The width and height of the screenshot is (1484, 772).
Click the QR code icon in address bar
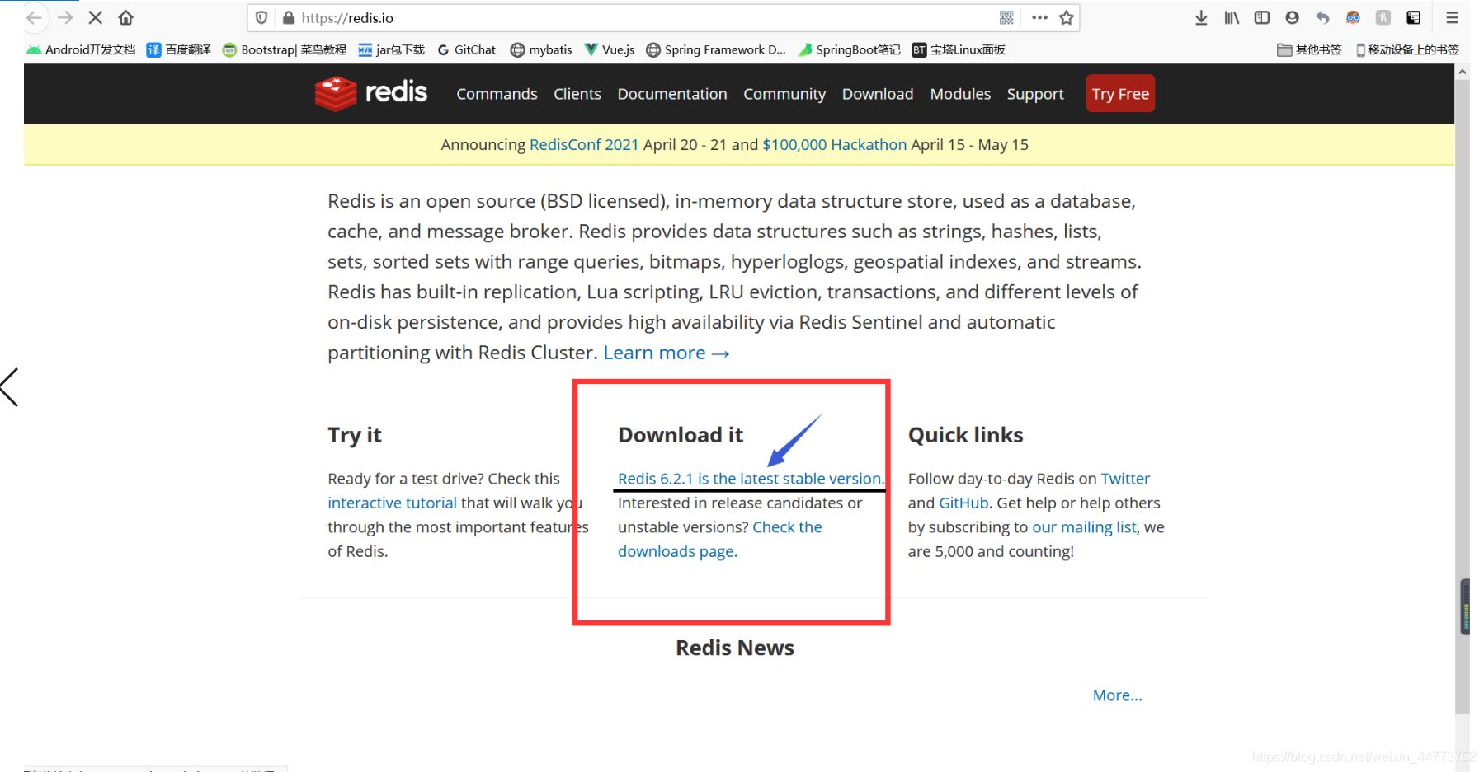coord(1006,17)
